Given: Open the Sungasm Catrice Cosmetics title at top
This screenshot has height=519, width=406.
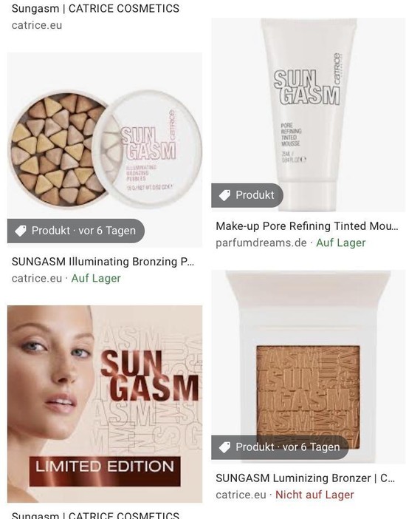Looking at the screenshot, I should pos(95,8).
